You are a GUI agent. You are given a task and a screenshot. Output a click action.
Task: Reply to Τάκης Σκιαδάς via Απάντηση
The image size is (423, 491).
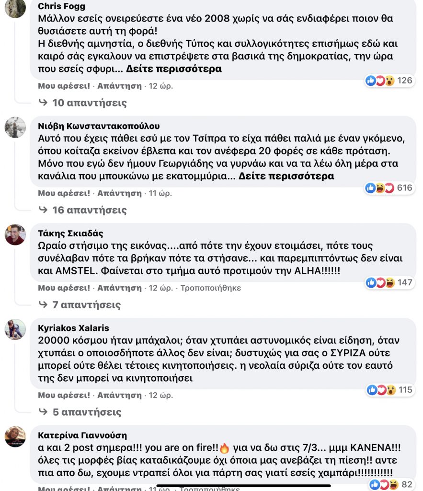[x=119, y=288]
